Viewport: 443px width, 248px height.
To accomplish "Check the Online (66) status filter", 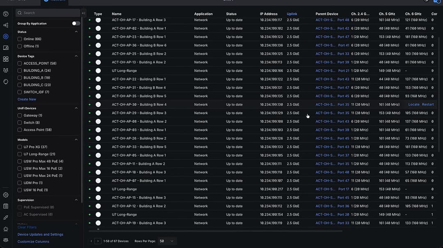I will point(20,39).
